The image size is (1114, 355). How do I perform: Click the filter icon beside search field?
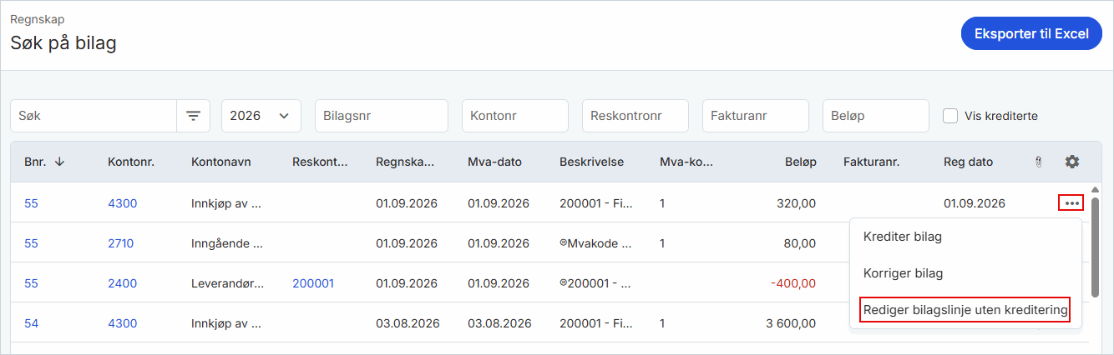(193, 116)
